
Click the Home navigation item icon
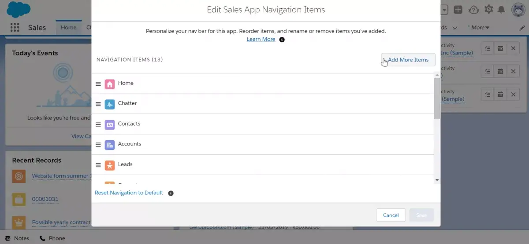110,84
